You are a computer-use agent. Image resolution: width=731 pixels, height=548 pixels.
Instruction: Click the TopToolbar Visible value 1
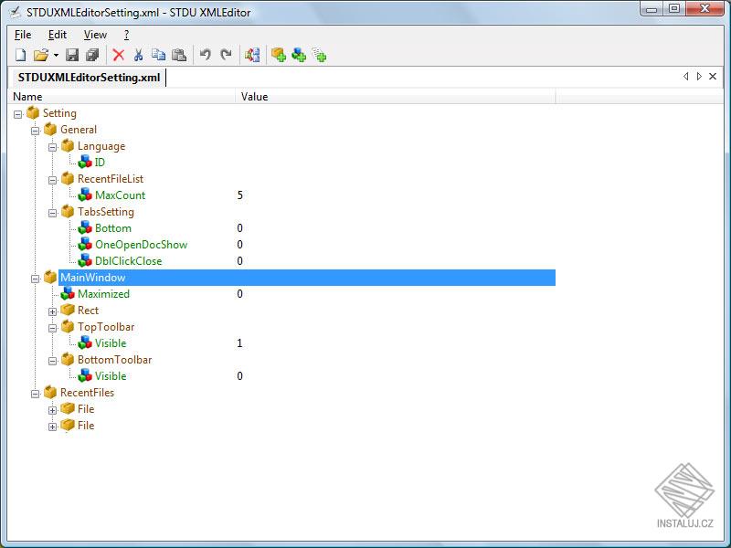(x=240, y=343)
